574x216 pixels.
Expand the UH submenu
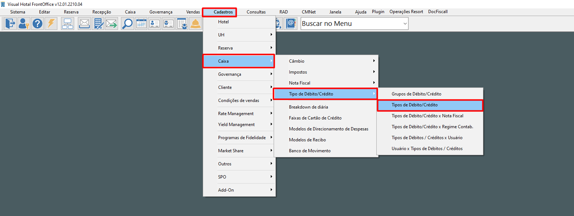coord(239,35)
